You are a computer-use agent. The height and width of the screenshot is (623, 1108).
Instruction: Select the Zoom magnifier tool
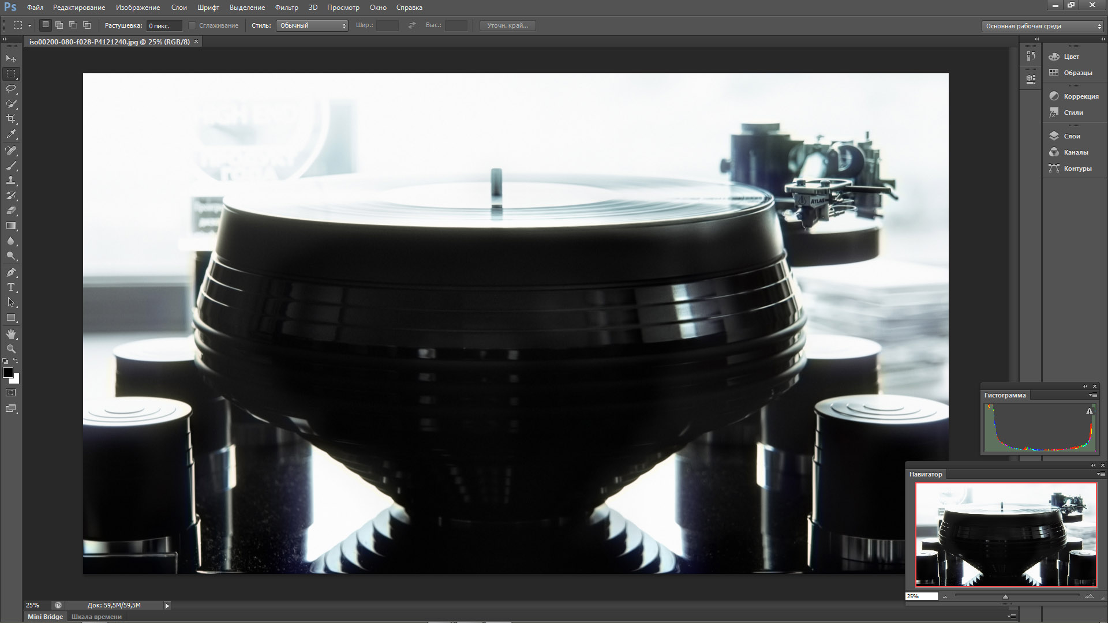point(11,349)
